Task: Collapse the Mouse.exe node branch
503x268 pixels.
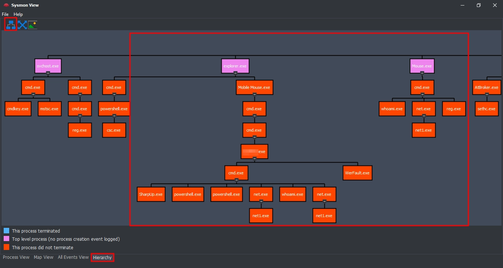Action: [422, 73]
